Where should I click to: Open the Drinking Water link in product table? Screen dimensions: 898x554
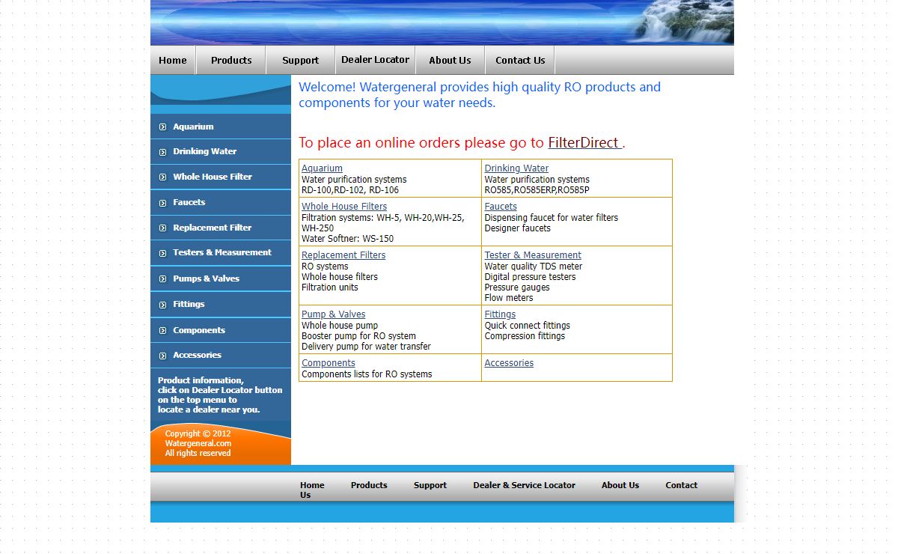516,168
